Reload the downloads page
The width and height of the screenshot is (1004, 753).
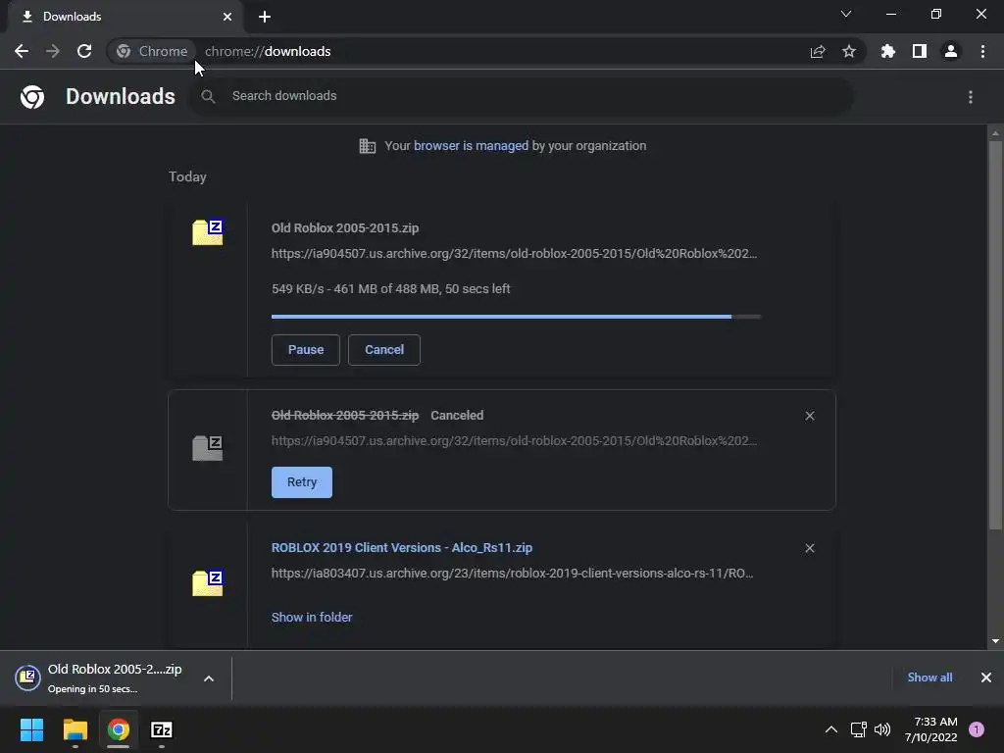point(84,51)
